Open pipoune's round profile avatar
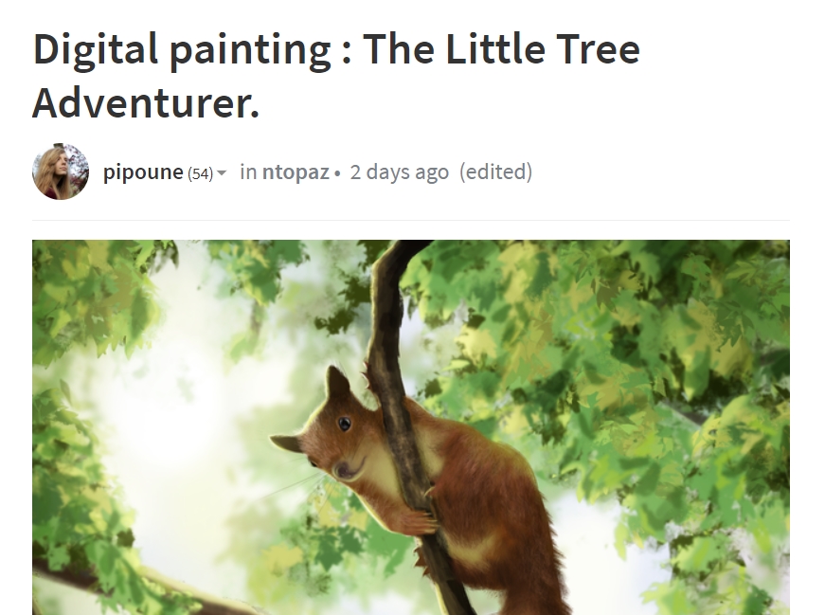This screenshot has height=615, width=825. tap(61, 172)
